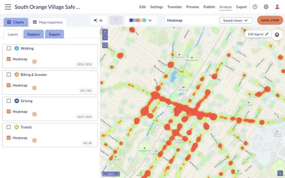This screenshot has width=285, height=178.
Task: Open the help question mark icon
Action: pos(255,7)
